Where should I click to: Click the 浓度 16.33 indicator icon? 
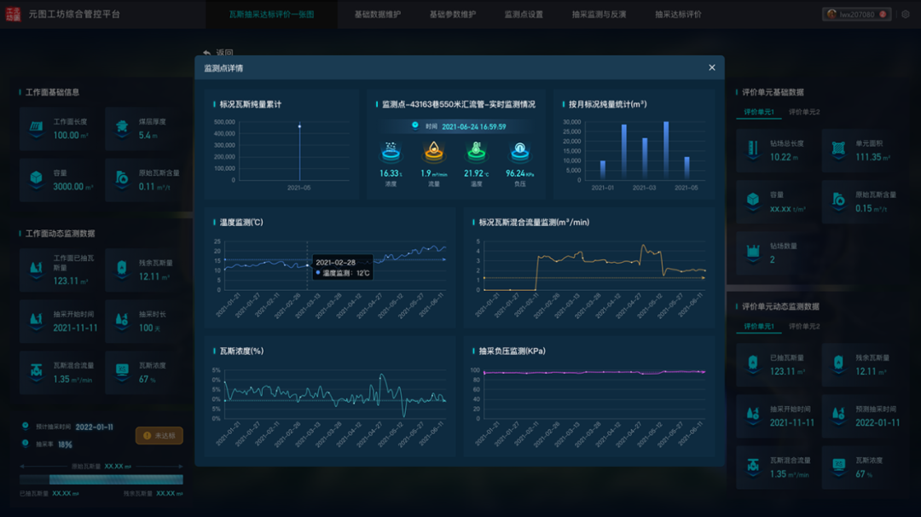[x=391, y=152]
